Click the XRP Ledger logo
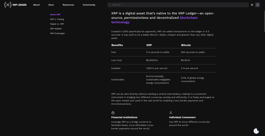The image size is (265, 136). pos(15,5)
